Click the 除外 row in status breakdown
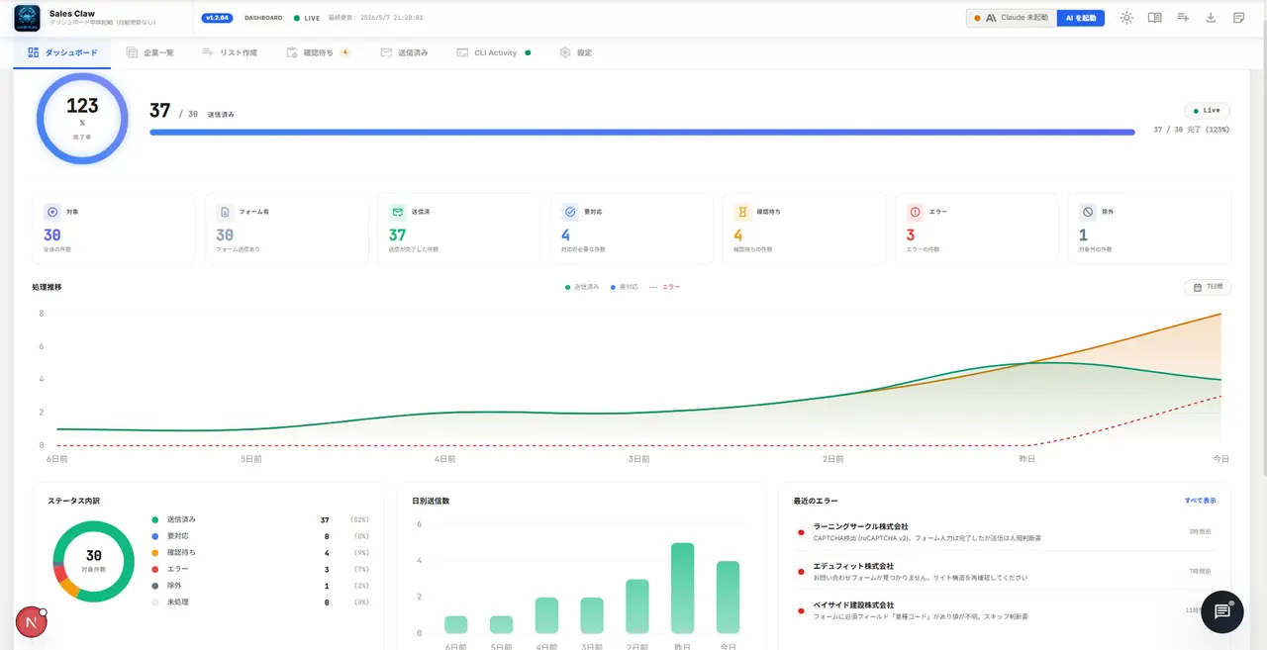Image resolution: width=1267 pixels, height=650 pixels. (x=260, y=586)
